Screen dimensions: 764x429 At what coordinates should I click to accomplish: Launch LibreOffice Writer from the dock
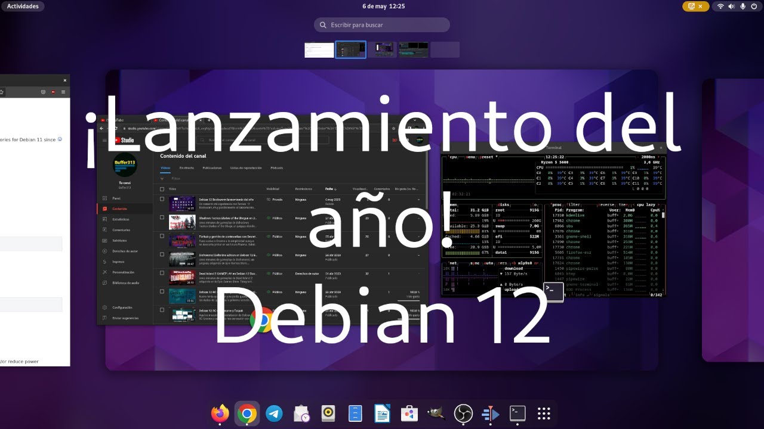(382, 414)
